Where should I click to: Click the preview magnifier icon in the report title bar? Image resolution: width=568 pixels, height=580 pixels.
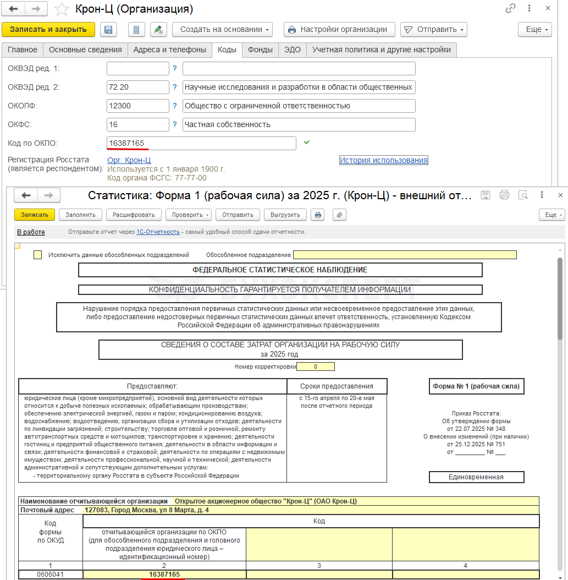pos(523,195)
